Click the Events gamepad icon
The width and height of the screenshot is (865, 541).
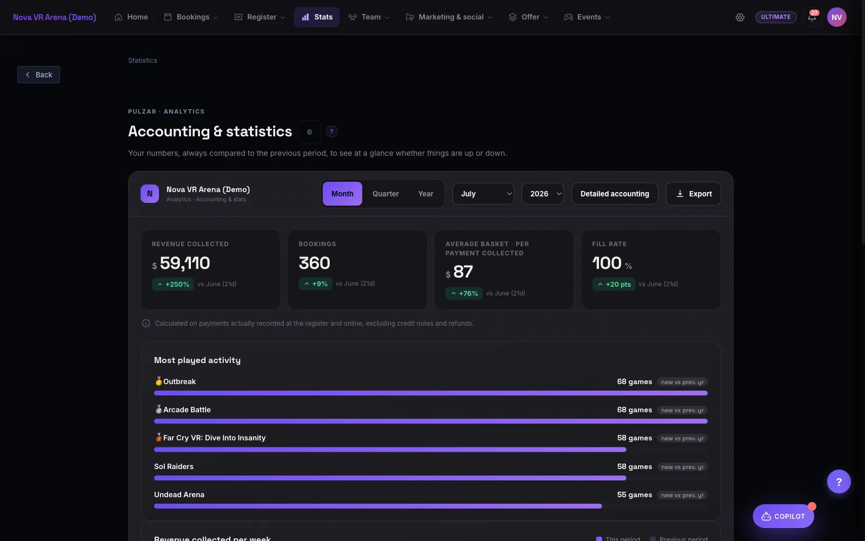coord(568,17)
